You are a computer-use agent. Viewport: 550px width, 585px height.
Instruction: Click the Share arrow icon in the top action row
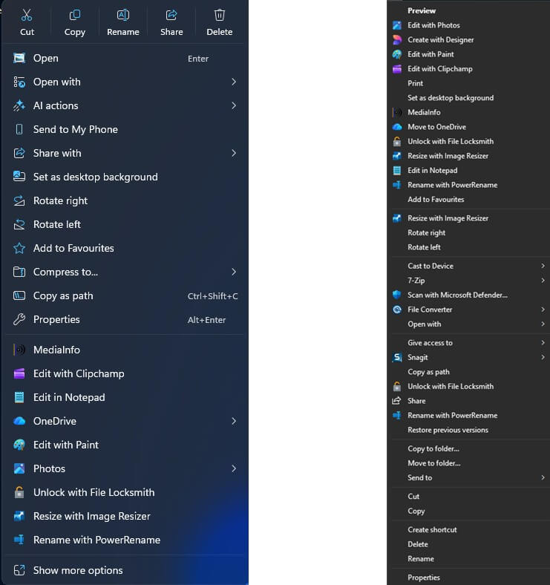171,16
